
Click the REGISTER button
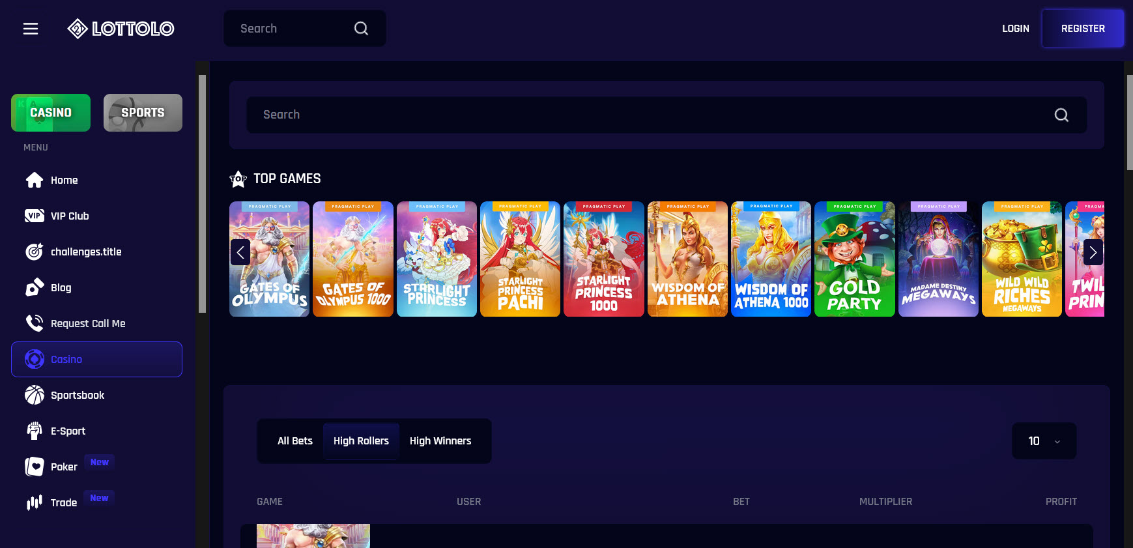pyautogui.click(x=1083, y=29)
